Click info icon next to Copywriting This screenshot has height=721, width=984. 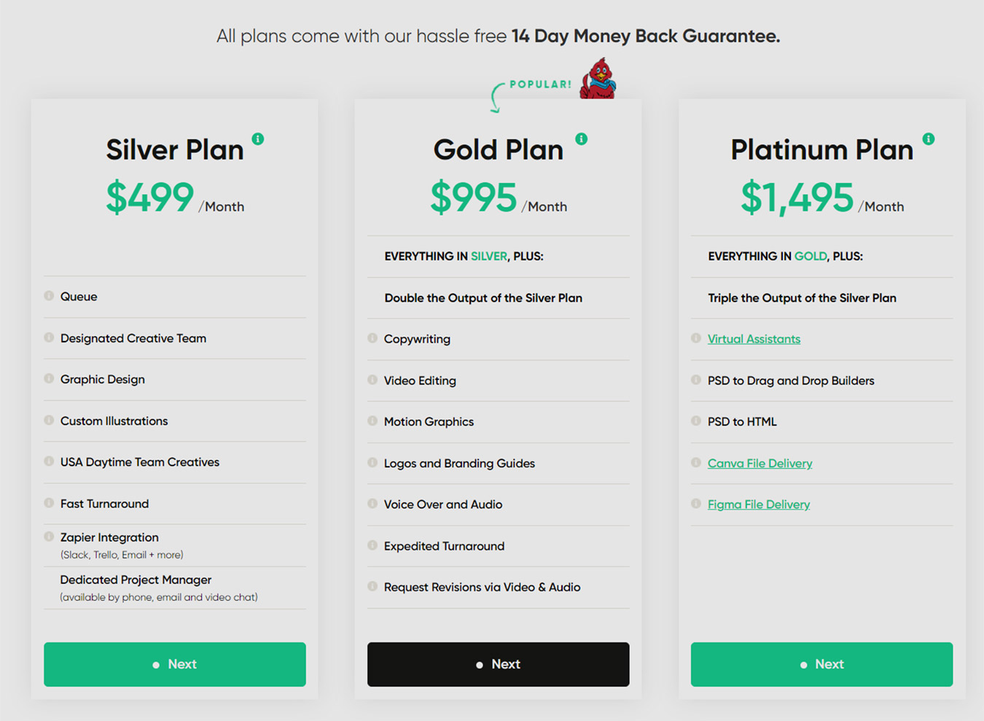(372, 338)
